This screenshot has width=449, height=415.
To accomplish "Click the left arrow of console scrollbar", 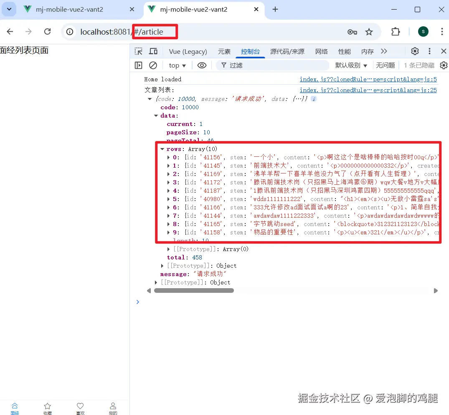I will coord(149,291).
